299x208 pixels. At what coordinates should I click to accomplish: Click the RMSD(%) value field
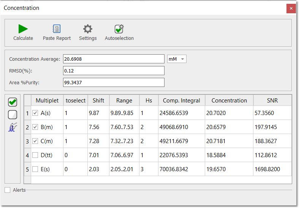point(114,71)
